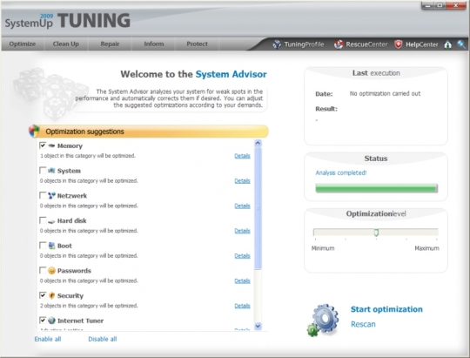Enable the Boot checkbox
This screenshot has width=470, height=358.
pos(43,246)
